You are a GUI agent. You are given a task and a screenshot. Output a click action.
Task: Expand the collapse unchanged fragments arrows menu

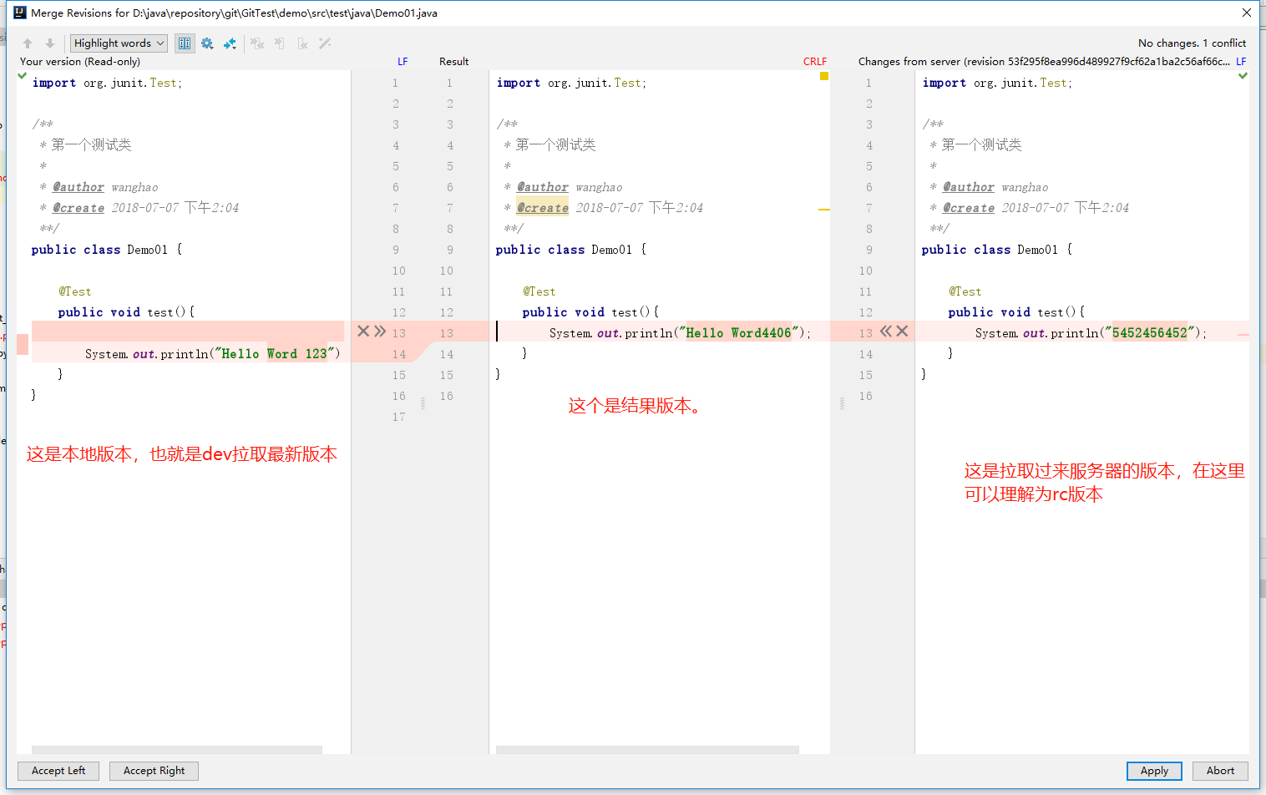[x=230, y=43]
